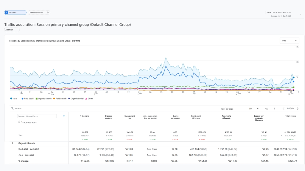305x171 pixels.
Task: Open the Session Channel Group dimension picker
Action: tap(37, 116)
